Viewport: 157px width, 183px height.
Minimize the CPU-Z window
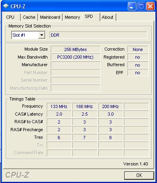[132, 6]
